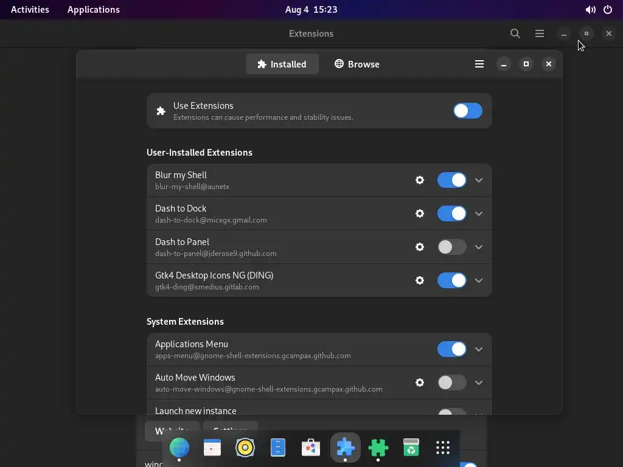623x467 pixels.
Task: Disable the Dash to Dock extension
Action: [452, 213]
